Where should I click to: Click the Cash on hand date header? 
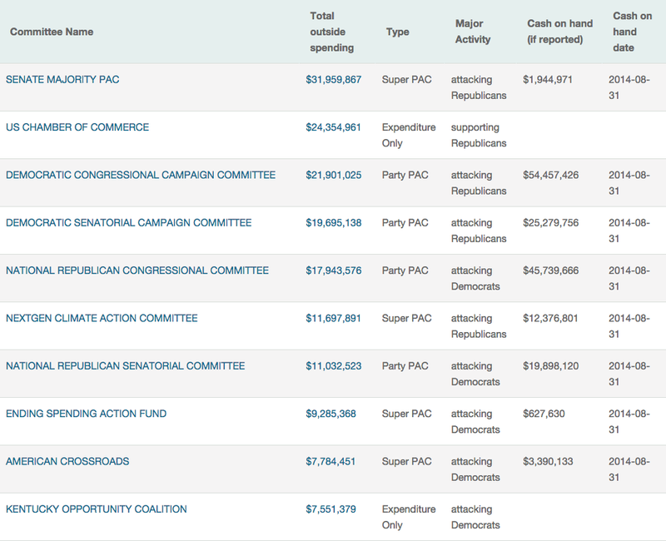click(x=632, y=32)
